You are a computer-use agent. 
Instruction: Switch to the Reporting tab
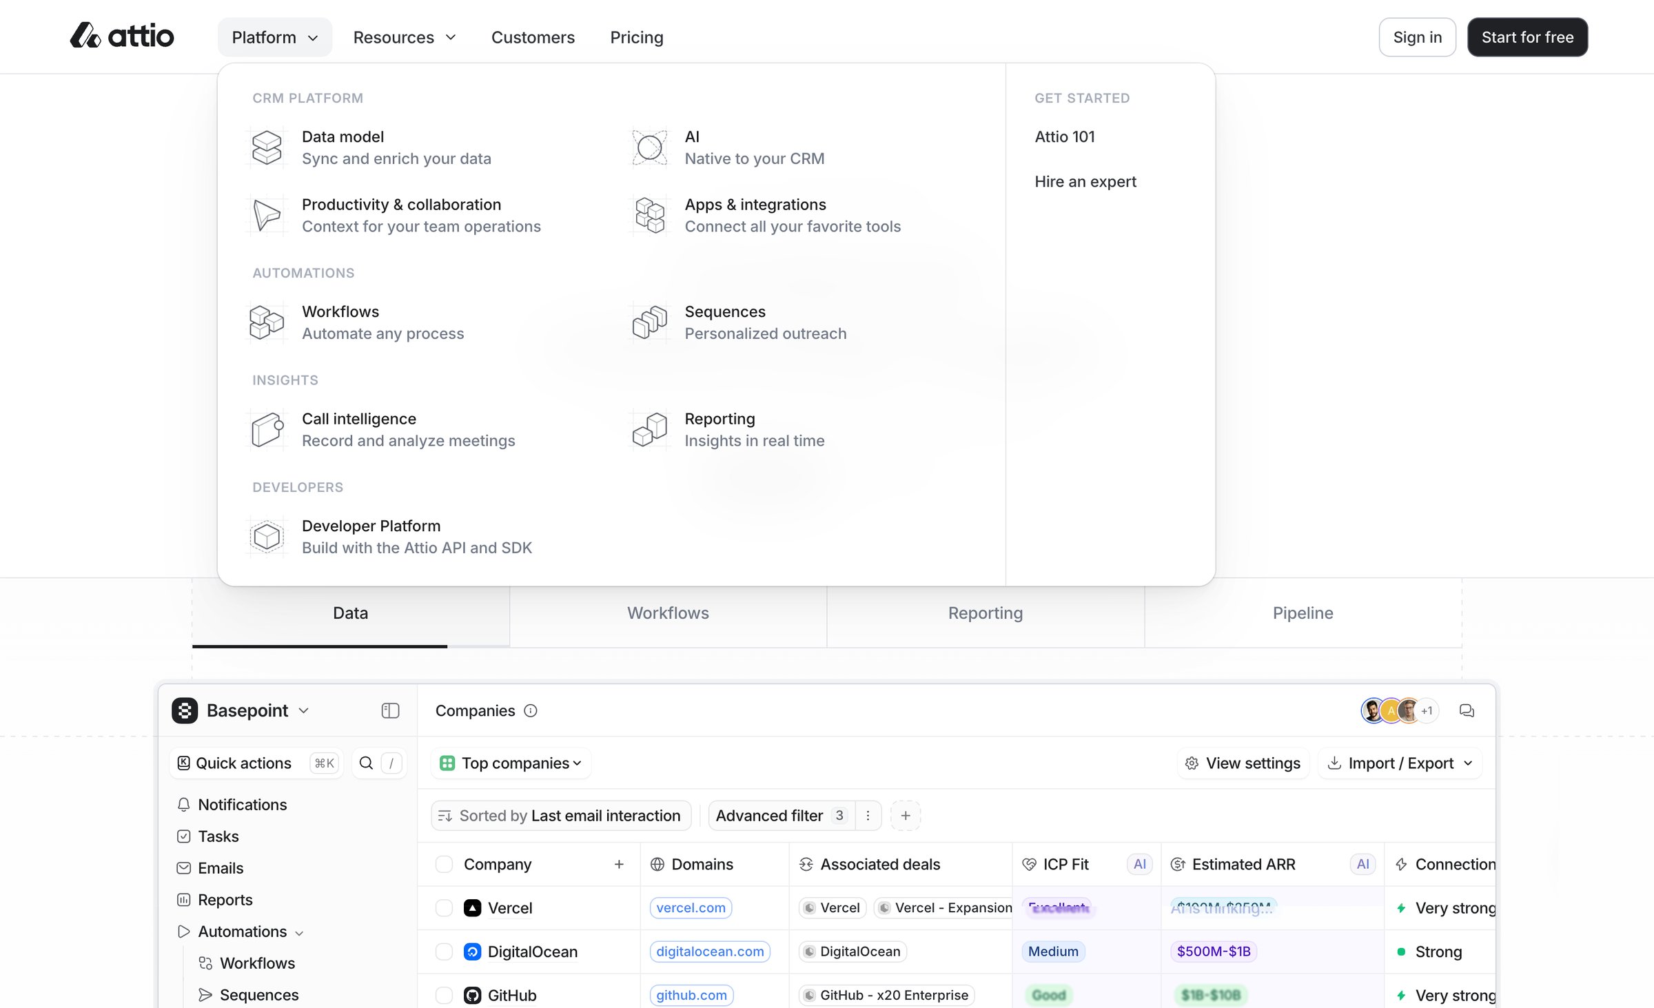click(x=986, y=613)
